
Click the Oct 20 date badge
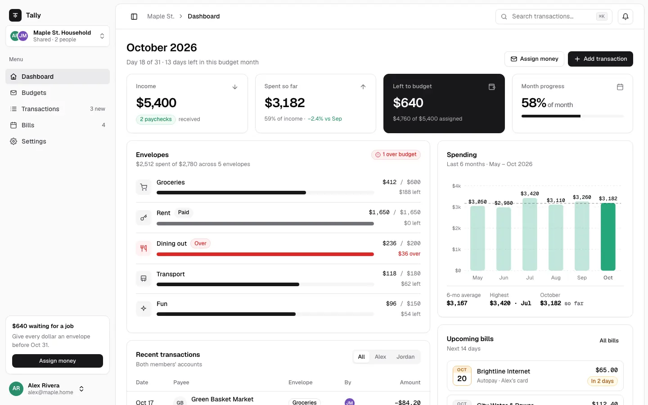coord(462,376)
